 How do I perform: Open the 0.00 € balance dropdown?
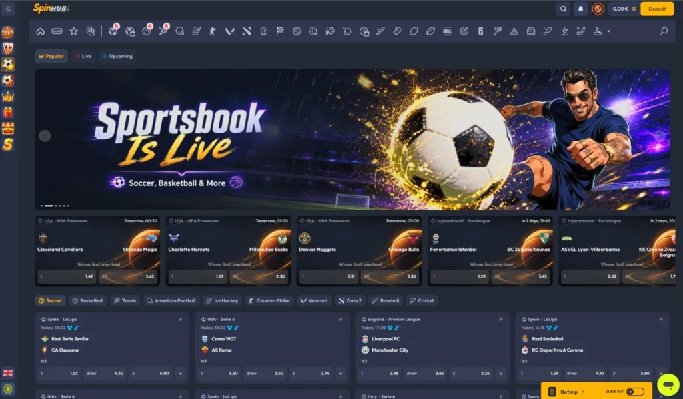pyautogui.click(x=624, y=9)
